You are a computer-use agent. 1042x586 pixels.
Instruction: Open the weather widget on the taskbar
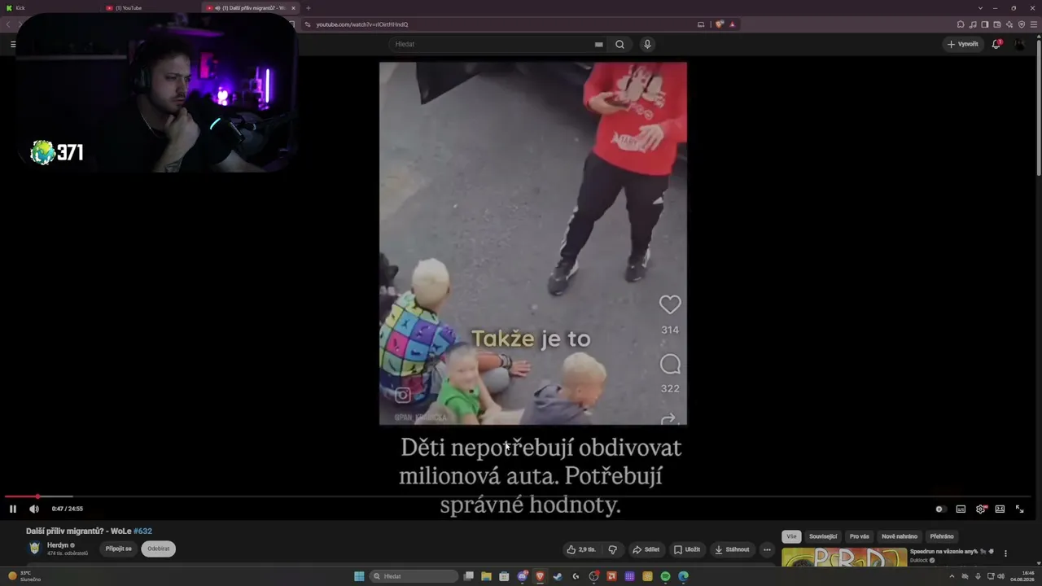pyautogui.click(x=23, y=576)
